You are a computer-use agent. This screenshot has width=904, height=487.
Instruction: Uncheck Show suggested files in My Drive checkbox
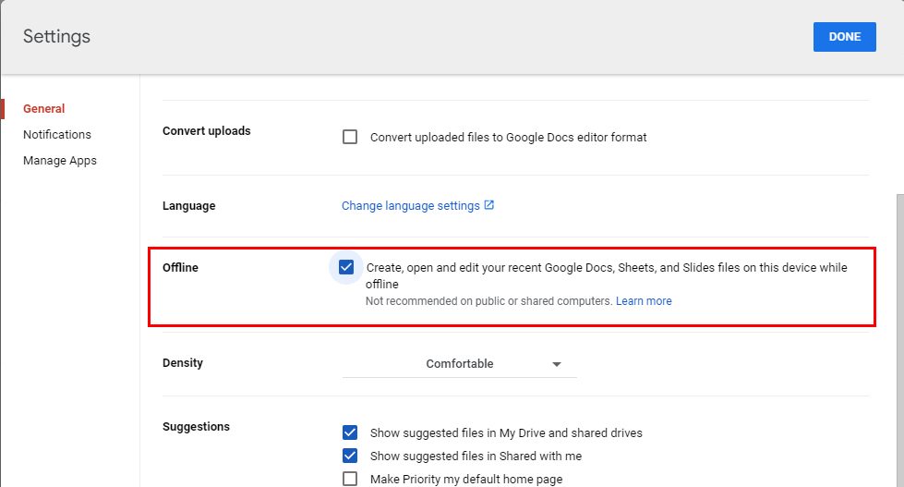(x=350, y=432)
